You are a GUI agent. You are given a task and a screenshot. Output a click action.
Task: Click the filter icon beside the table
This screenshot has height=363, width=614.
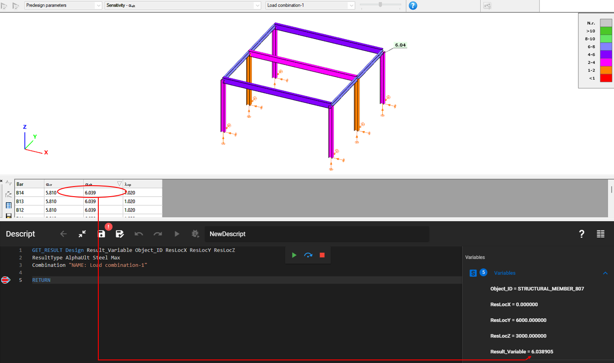coord(8,184)
